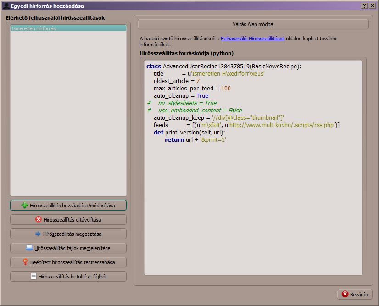Click the Hírösszeállítás betöltése fájlból button text
This screenshot has width=379, height=306.
72,277
